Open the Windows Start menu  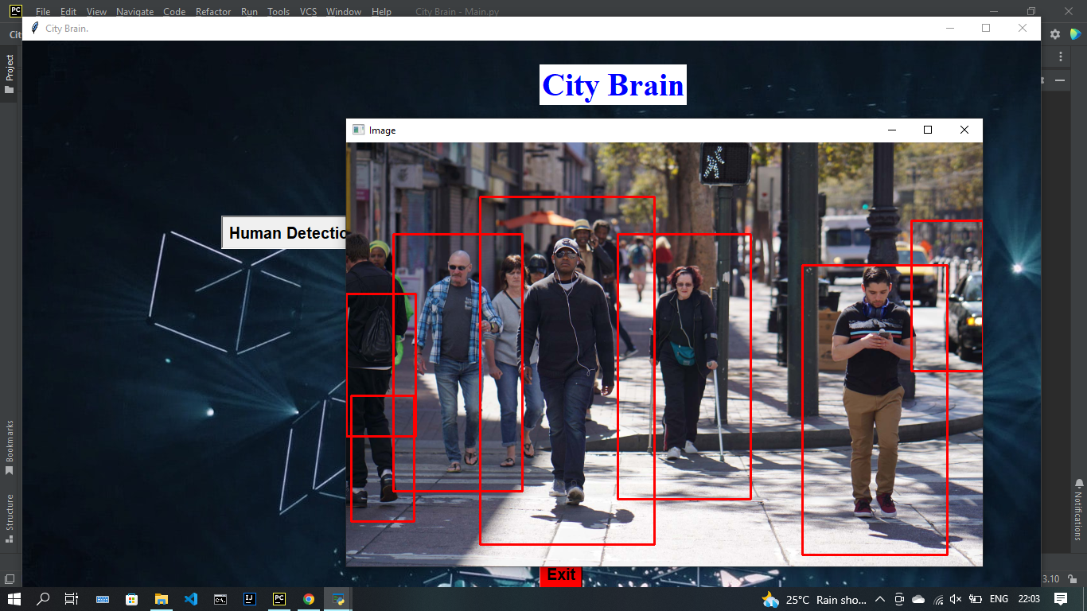(x=15, y=599)
